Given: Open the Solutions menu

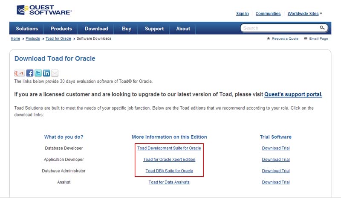Looking at the screenshot, I should click(x=27, y=29).
